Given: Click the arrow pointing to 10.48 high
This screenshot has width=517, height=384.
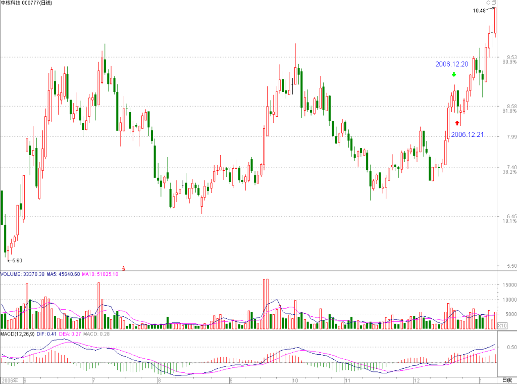Looking at the screenshot, I should [491, 9].
